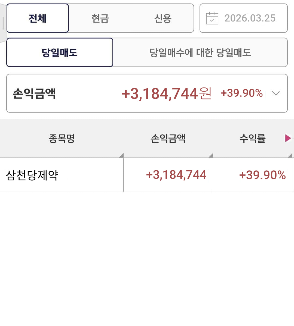Click the sort triangle in the 손익금액 column header corner
Image resolution: width=294 pixels, height=326 pixels.
pyautogui.click(x=211, y=155)
